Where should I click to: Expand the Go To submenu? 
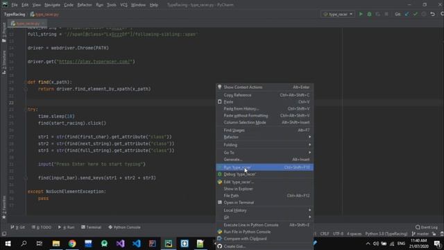(264, 153)
